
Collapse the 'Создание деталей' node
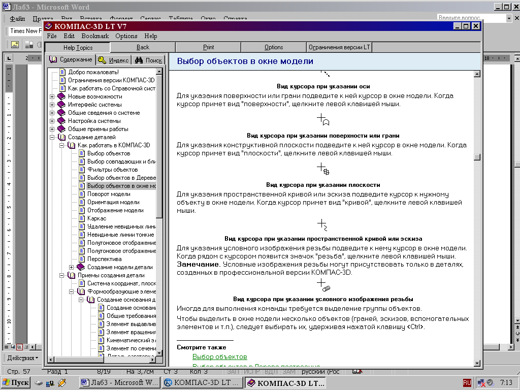click(x=52, y=137)
